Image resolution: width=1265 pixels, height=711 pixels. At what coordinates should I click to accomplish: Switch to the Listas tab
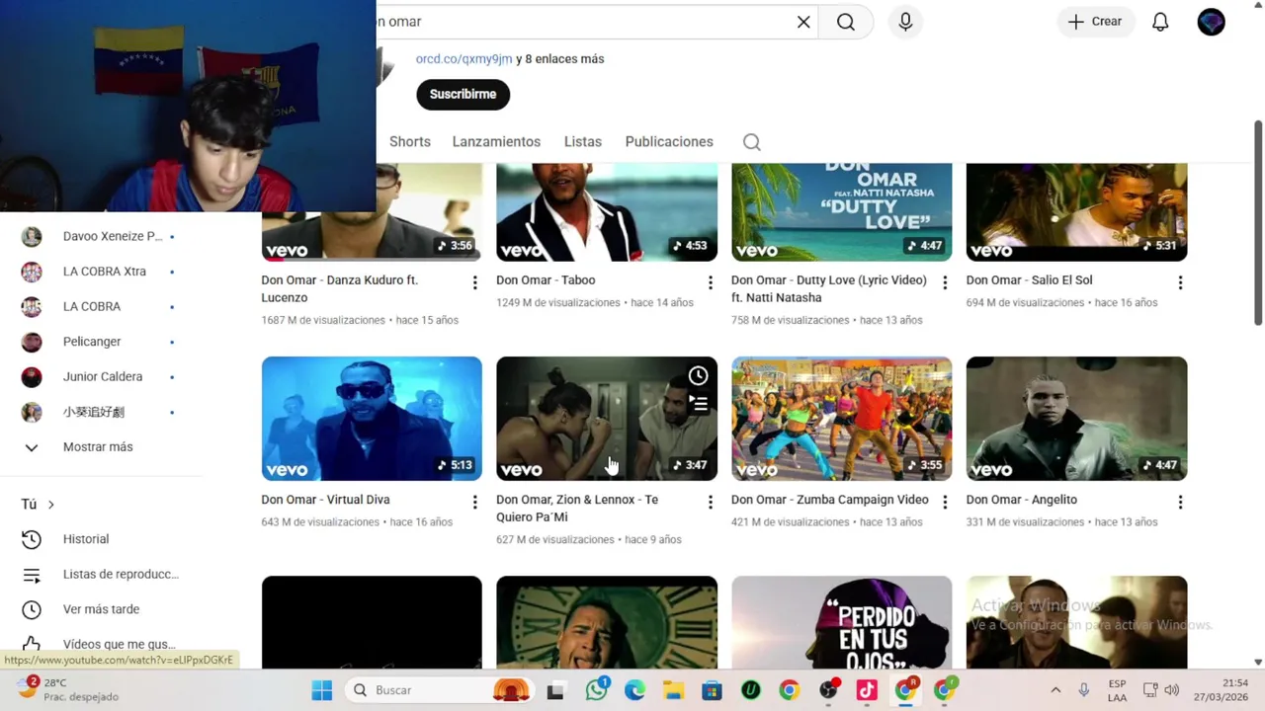(583, 142)
